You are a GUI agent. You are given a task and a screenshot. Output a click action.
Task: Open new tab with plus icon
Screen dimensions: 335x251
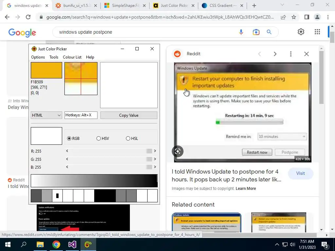(254, 6)
